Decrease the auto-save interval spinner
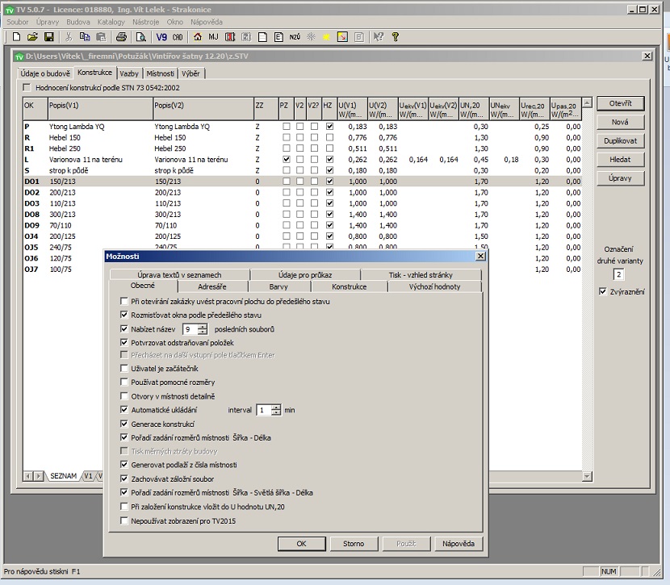The height and width of the screenshot is (585, 670). click(277, 413)
